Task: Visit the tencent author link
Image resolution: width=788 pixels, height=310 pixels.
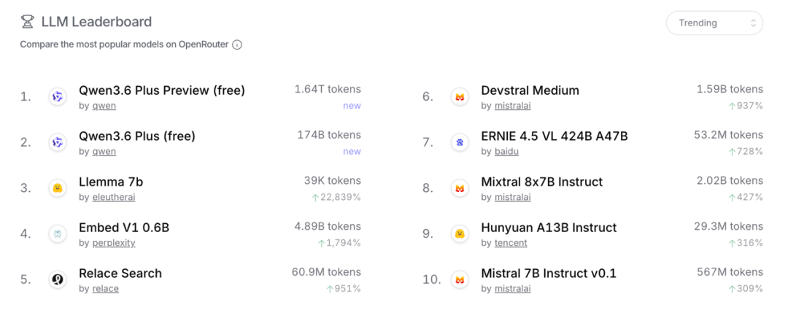Action: 511,243
